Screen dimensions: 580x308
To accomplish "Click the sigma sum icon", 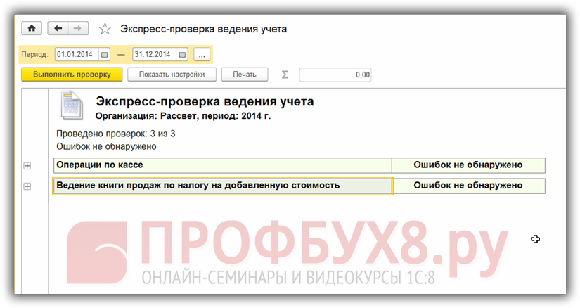I will 285,75.
